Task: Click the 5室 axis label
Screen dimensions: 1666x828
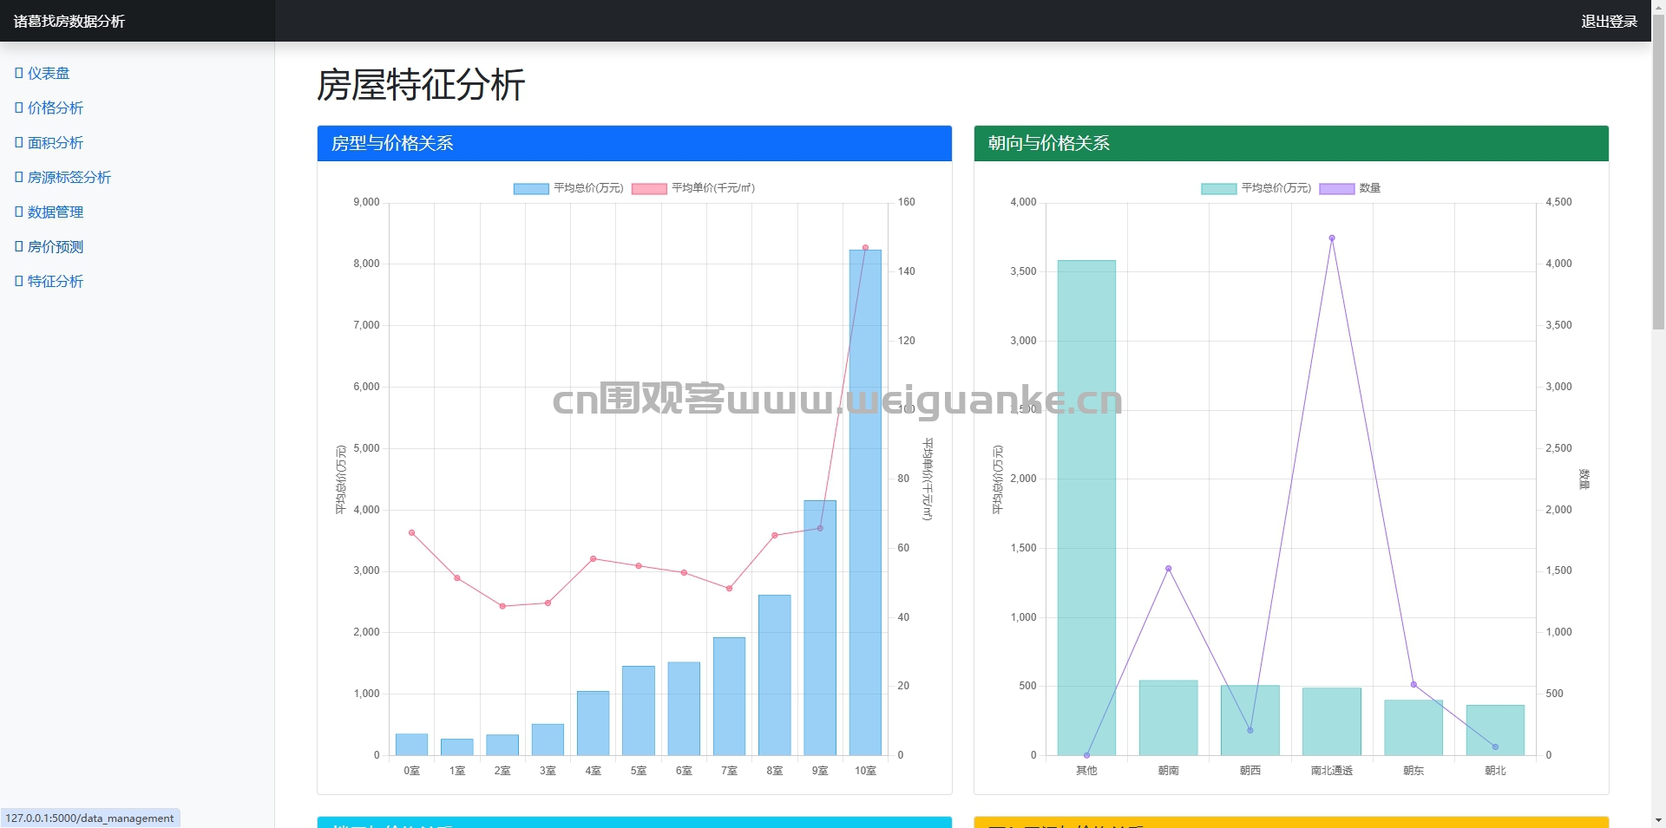Action: click(x=639, y=771)
